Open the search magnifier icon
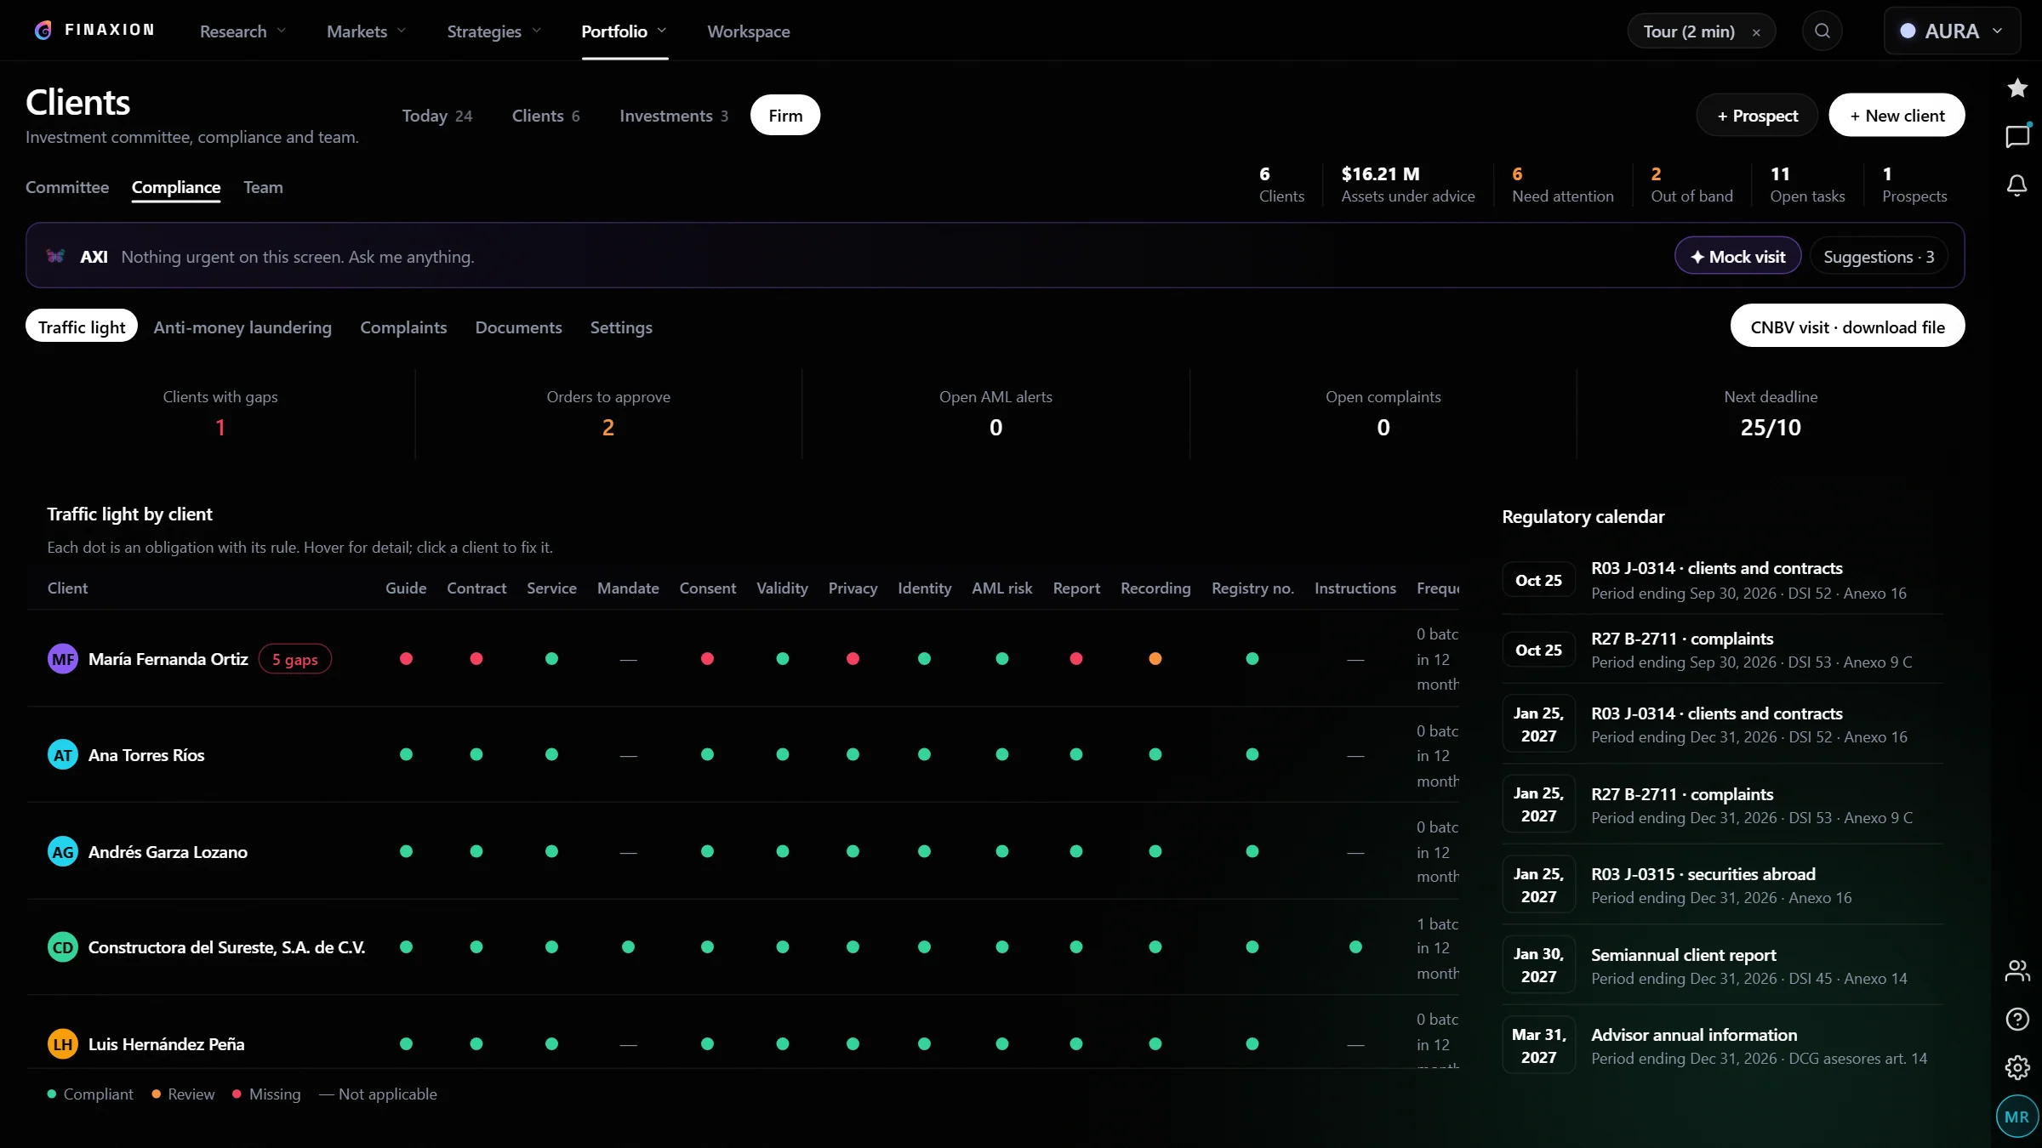The height and width of the screenshot is (1148, 2042). [x=1822, y=31]
